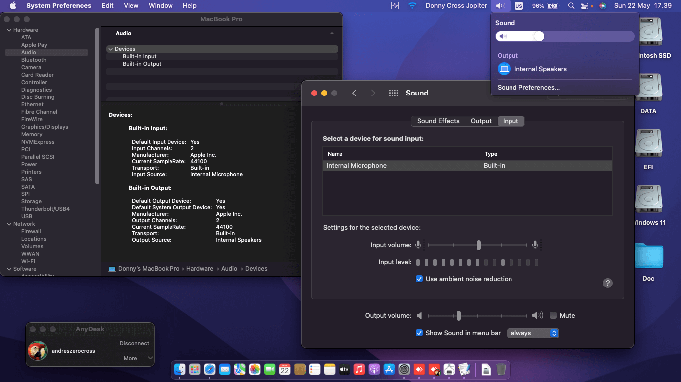Open the 'always' popup menu
Image resolution: width=681 pixels, height=382 pixels.
coord(533,333)
